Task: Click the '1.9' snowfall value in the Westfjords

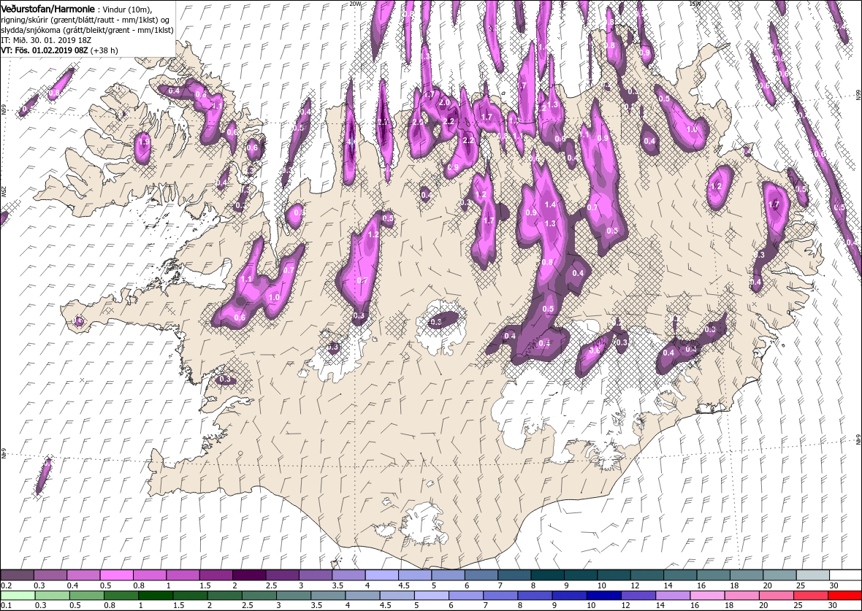Action: 144,142
